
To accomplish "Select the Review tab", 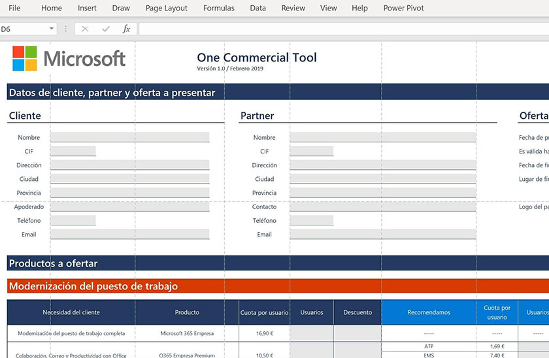I will coord(293,8).
